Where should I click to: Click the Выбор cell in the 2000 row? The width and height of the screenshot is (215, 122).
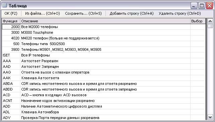(x=198, y=27)
